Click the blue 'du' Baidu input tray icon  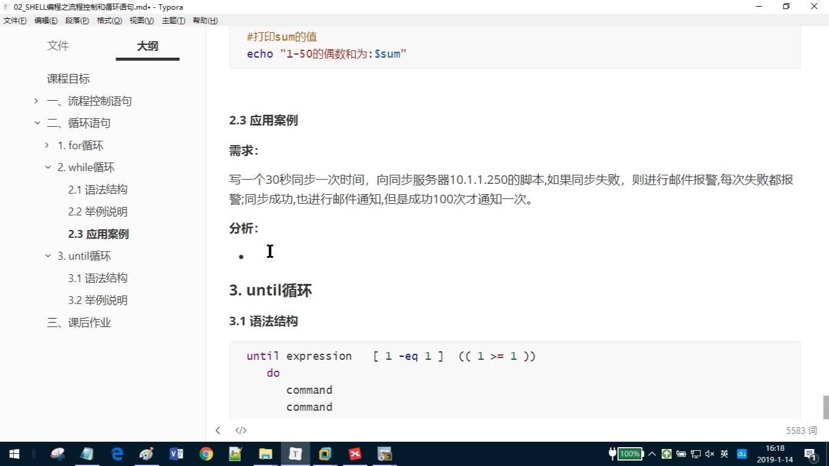click(742, 454)
